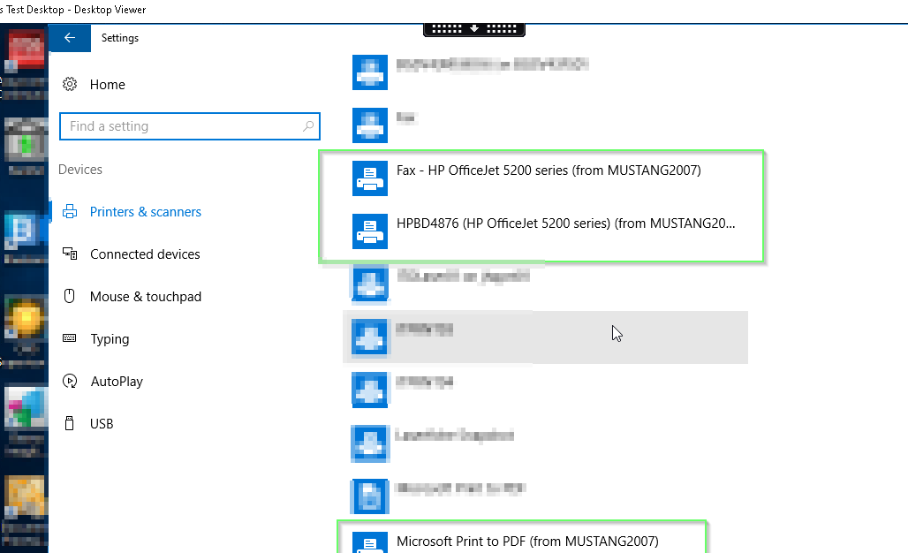This screenshot has height=553, width=908.
Task: Click the mouse icon in sidebar
Action: 70,296
